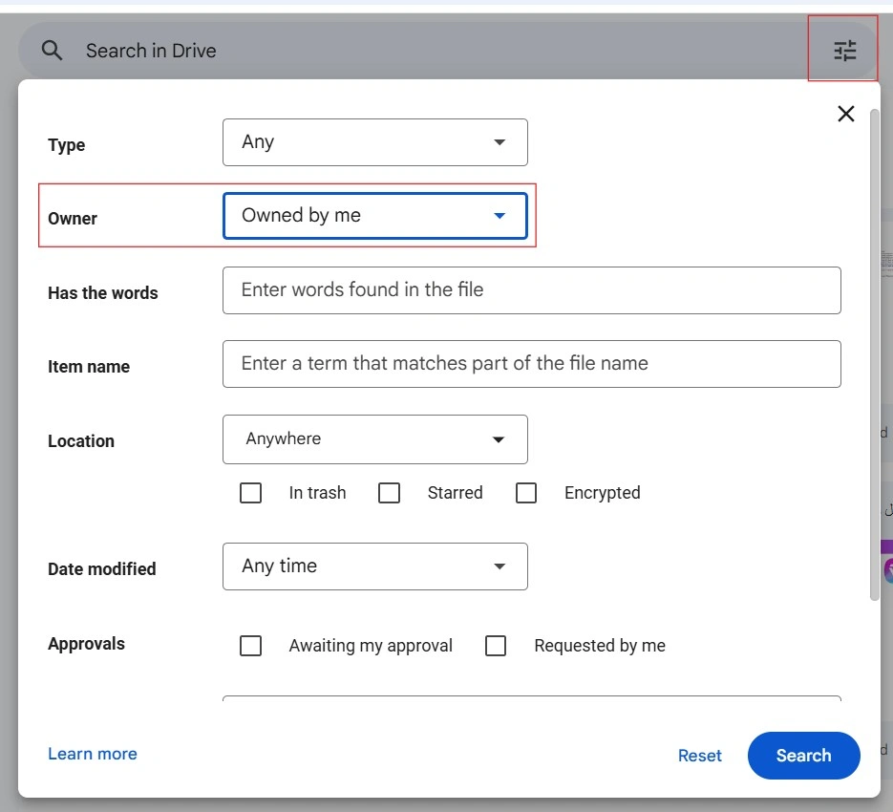Image resolution: width=893 pixels, height=812 pixels.
Task: Click the Type label text
Action: [x=66, y=145]
